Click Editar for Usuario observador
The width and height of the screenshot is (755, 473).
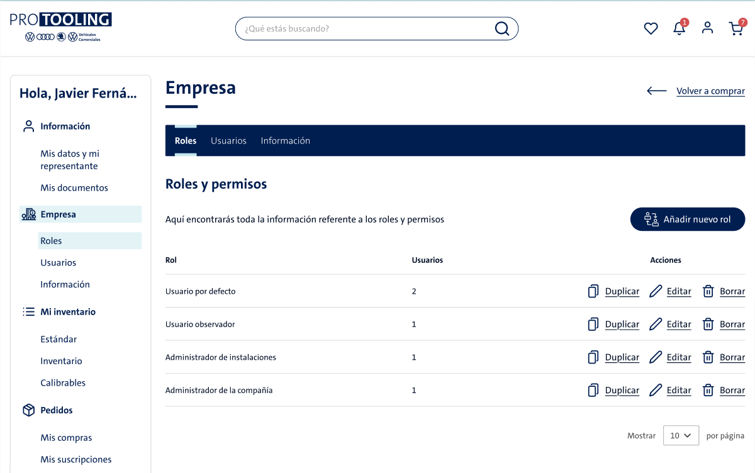tap(679, 325)
